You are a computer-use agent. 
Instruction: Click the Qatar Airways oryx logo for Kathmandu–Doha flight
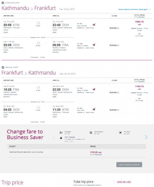coord(94,25)
